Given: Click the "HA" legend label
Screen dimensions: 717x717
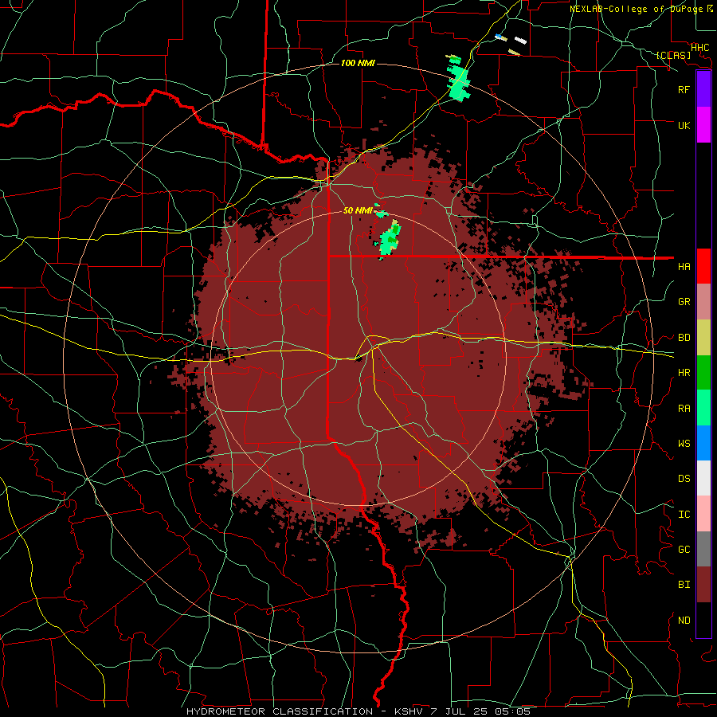Looking at the screenshot, I should tap(684, 266).
